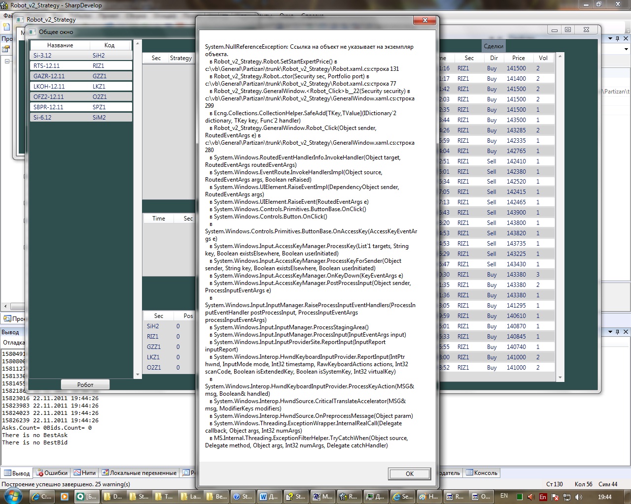
Task: Click the system clock showing 19:44
Action: (604, 497)
